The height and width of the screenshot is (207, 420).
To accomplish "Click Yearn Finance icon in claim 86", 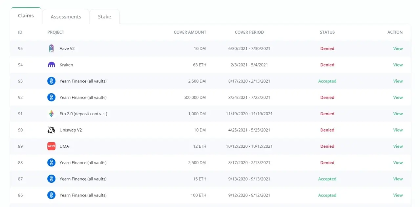I will coord(51,195).
